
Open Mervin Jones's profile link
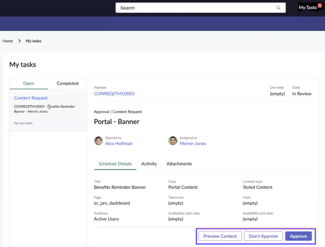[193, 143]
